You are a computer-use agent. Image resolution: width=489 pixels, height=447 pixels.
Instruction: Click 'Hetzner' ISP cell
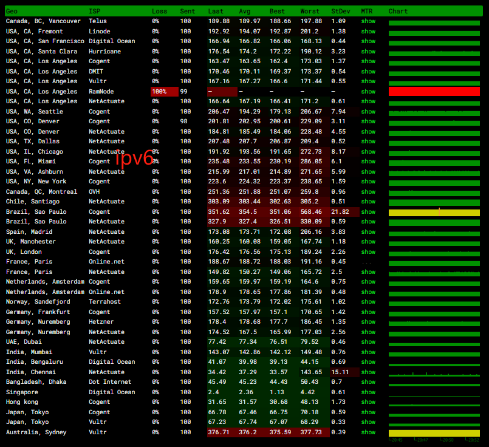[x=101, y=322]
